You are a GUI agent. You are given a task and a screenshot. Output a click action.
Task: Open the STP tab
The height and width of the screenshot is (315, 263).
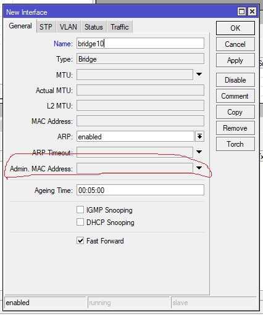[46, 27]
